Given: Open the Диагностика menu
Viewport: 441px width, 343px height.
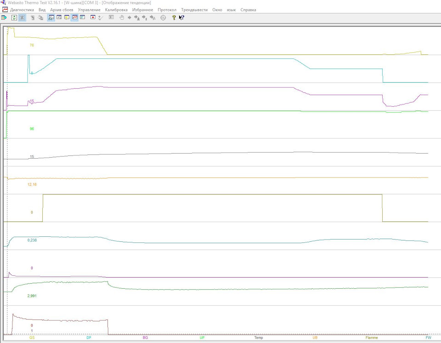Looking at the screenshot, I should tap(22, 10).
